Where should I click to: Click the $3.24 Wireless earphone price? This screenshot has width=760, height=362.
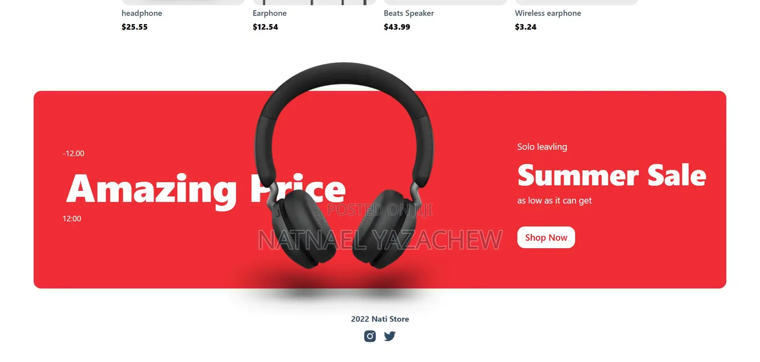point(526,27)
